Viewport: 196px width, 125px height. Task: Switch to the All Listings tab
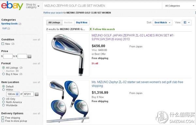pos(54,22)
